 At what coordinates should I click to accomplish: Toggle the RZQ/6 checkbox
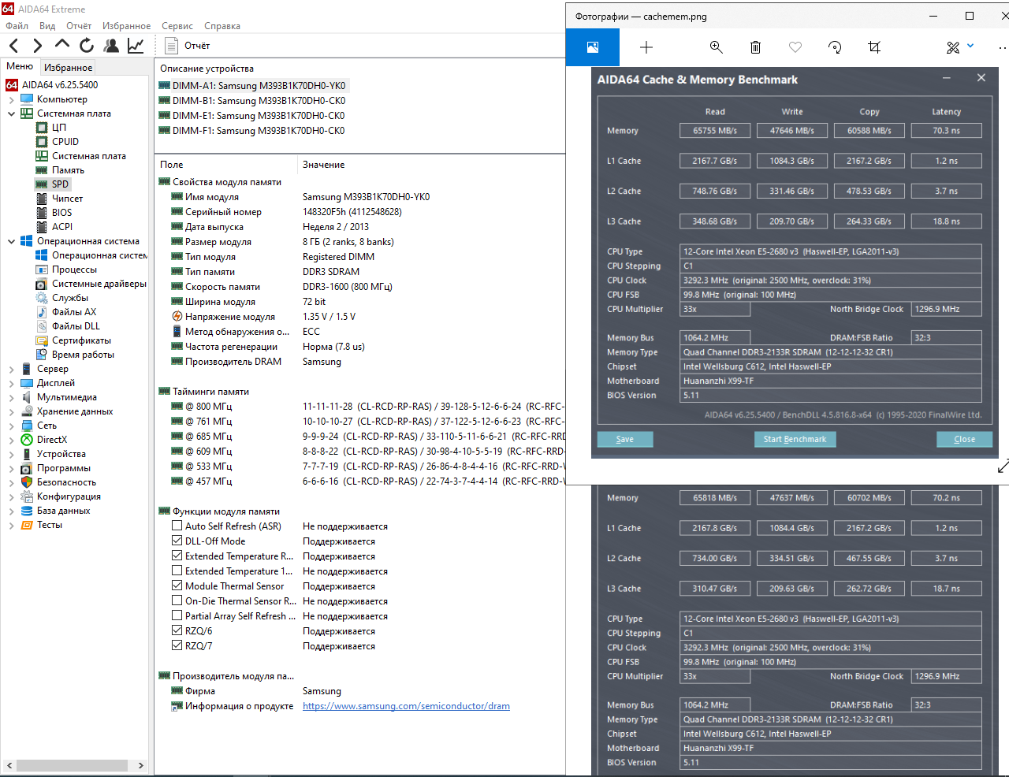point(177,630)
